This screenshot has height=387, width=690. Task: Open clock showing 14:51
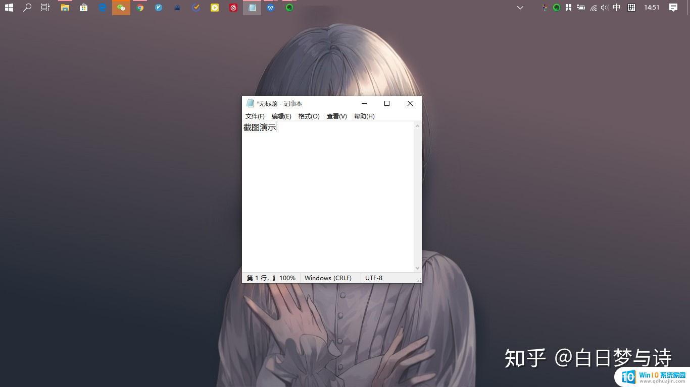pyautogui.click(x=652, y=8)
